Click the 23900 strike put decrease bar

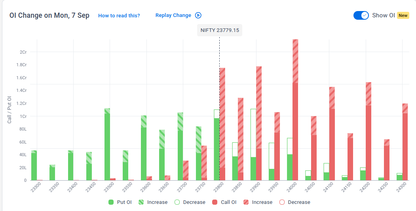click(253, 133)
